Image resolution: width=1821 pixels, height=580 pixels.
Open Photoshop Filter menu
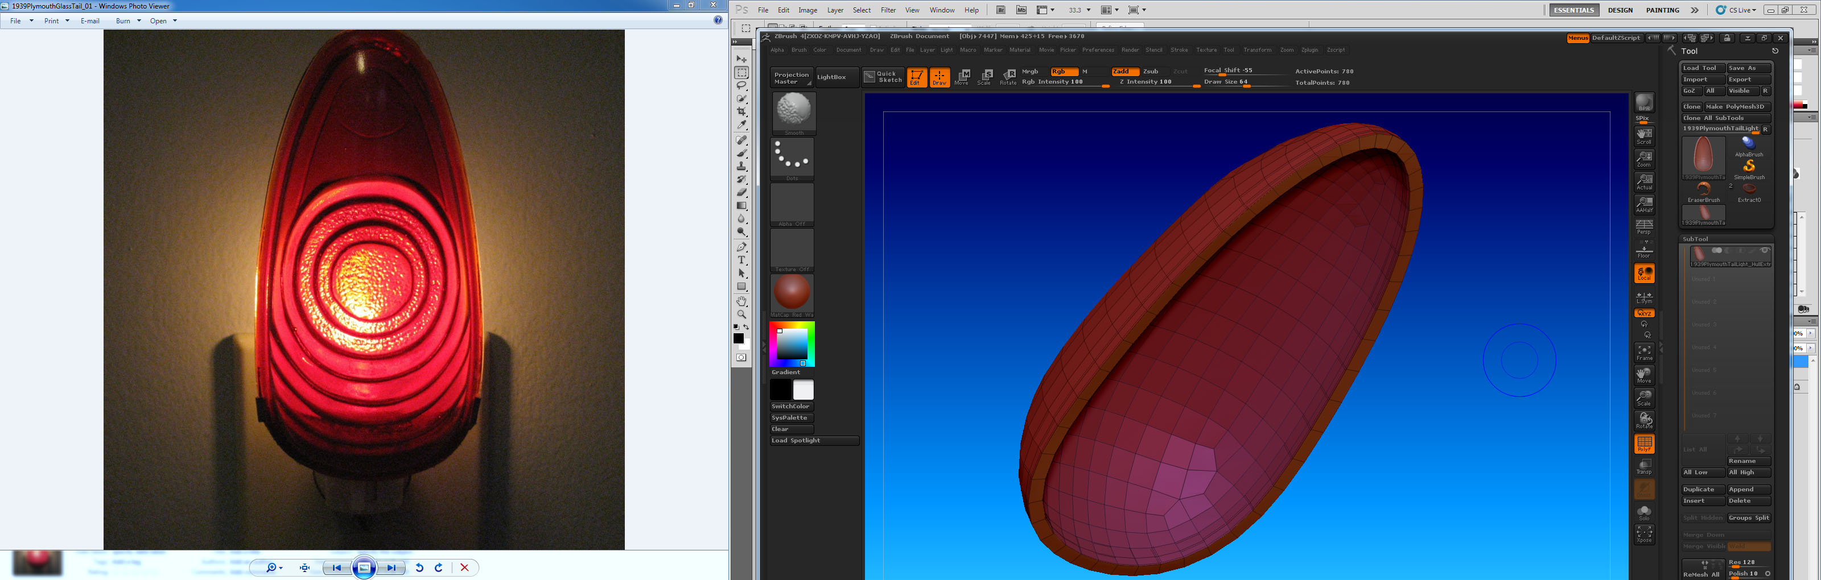tap(888, 10)
